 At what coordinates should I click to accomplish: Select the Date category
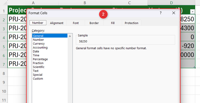[x=50, y=51]
